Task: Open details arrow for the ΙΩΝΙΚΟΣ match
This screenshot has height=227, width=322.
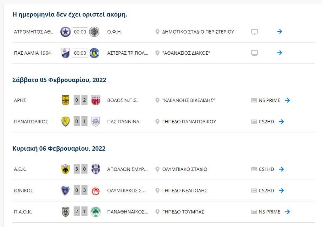Action: tap(282, 190)
